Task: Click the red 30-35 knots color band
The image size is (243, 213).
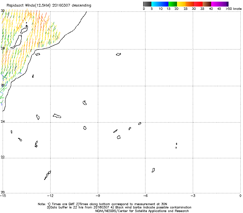Action: [198, 4]
